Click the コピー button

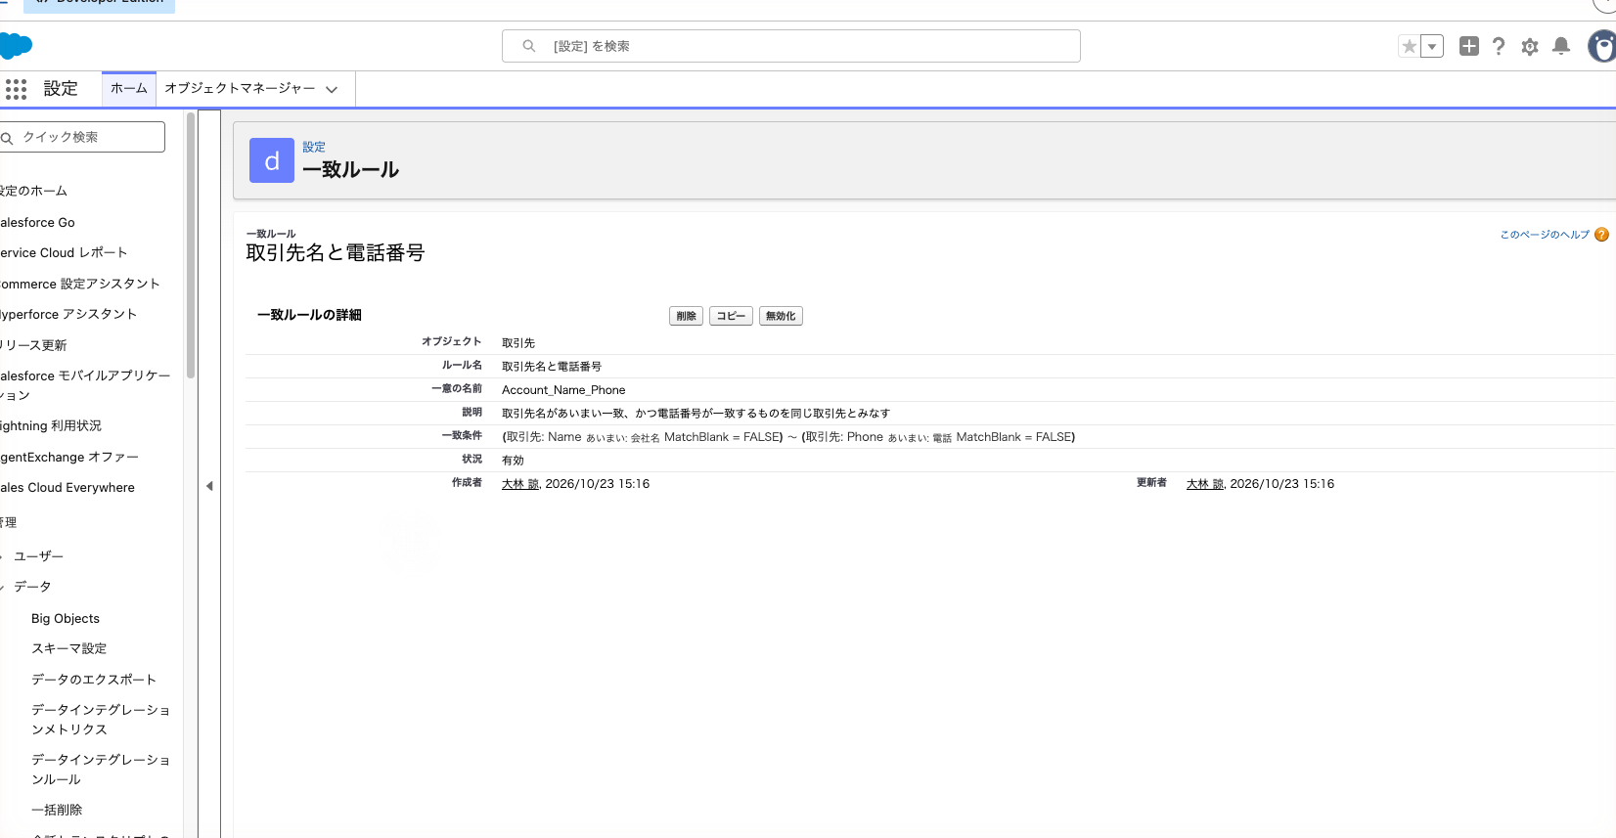[731, 316]
